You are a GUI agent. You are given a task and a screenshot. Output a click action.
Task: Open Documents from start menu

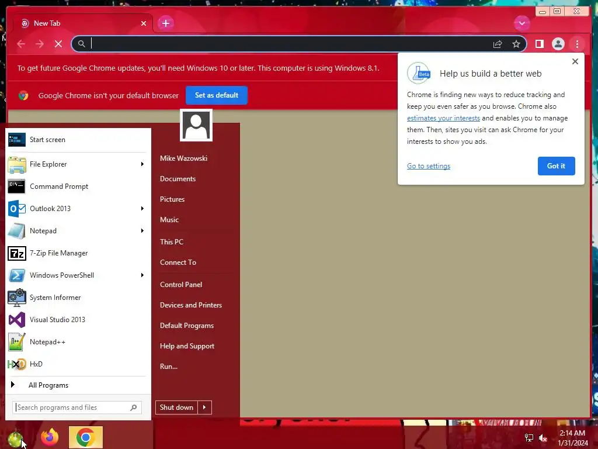[x=178, y=179]
